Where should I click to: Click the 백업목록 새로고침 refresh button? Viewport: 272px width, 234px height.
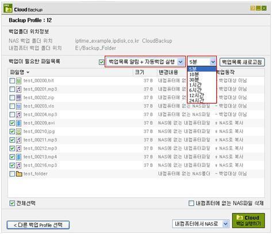(242, 62)
